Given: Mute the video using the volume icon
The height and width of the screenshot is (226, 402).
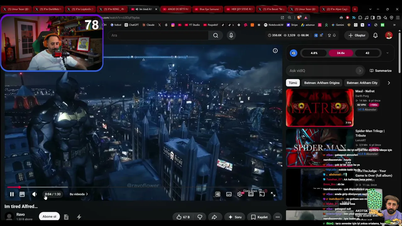Looking at the screenshot, I should pos(35,194).
